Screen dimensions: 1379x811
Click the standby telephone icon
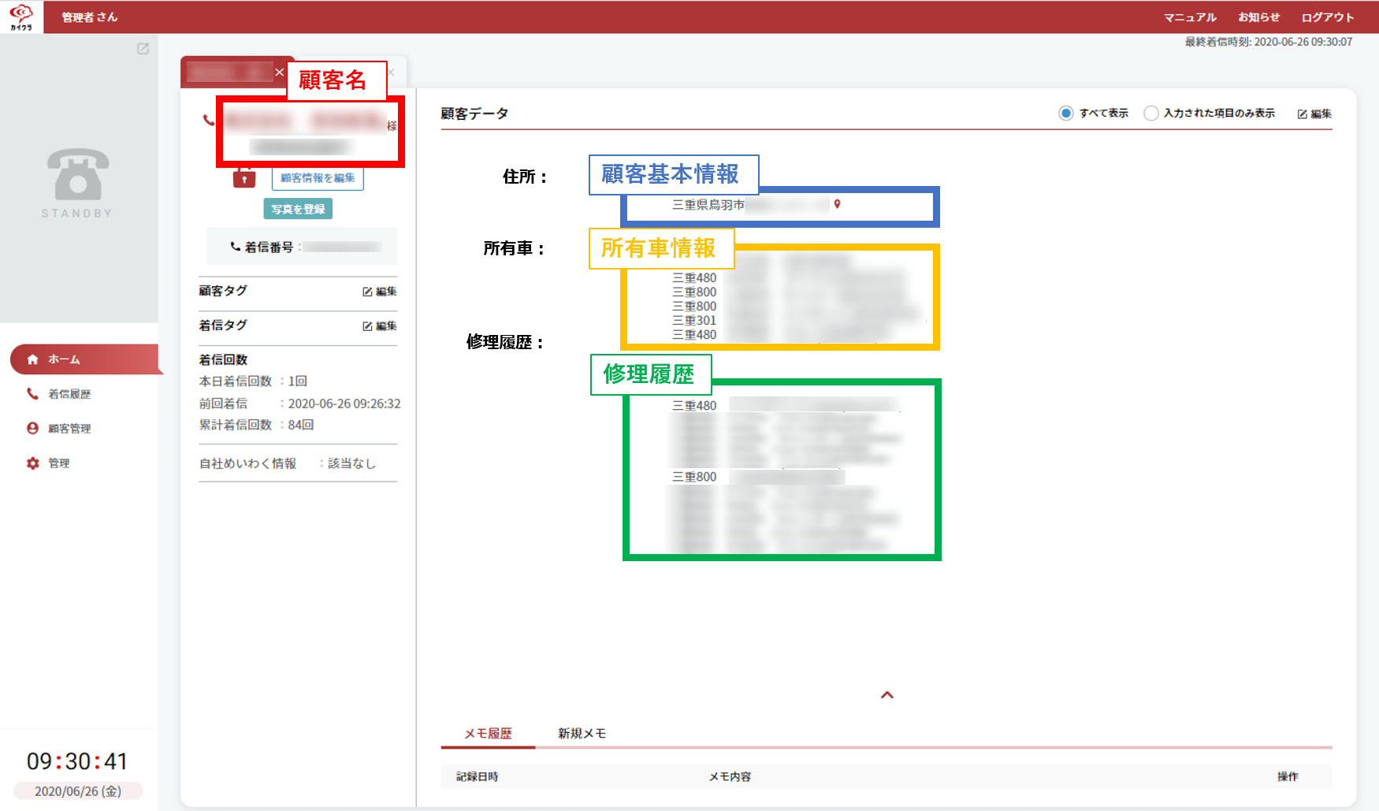(77, 174)
